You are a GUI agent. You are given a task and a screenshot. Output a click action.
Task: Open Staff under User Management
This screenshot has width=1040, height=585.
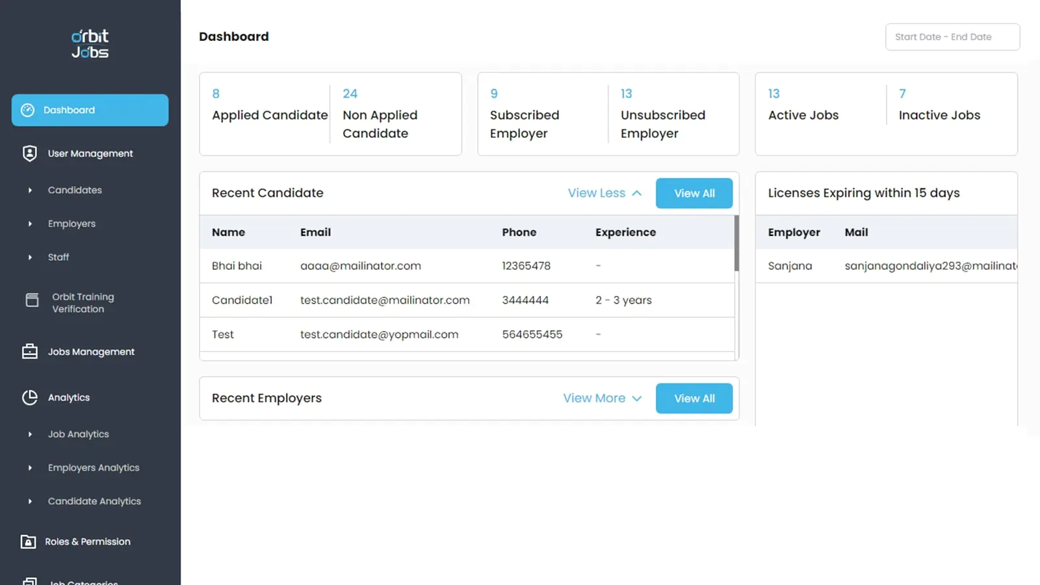pyautogui.click(x=58, y=257)
